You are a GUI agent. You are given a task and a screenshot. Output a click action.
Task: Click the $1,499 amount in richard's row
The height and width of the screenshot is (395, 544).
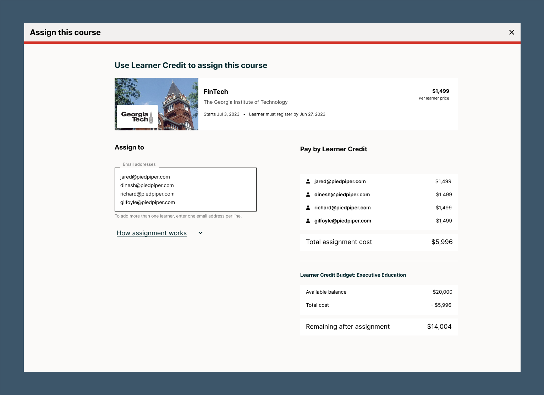(x=444, y=208)
